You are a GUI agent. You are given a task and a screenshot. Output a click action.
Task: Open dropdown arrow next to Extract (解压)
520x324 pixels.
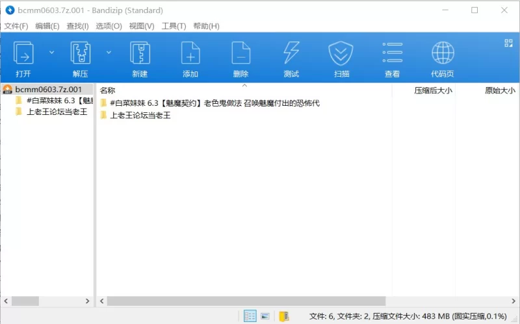click(x=109, y=52)
